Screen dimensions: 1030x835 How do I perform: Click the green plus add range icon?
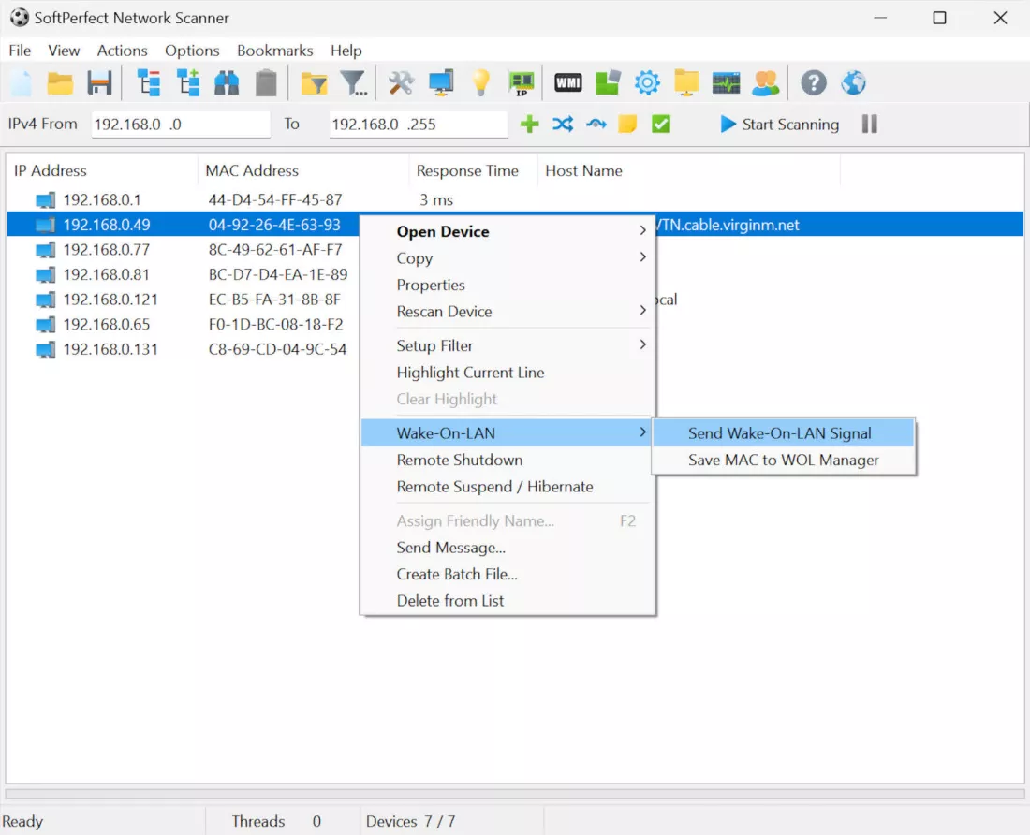[530, 125]
